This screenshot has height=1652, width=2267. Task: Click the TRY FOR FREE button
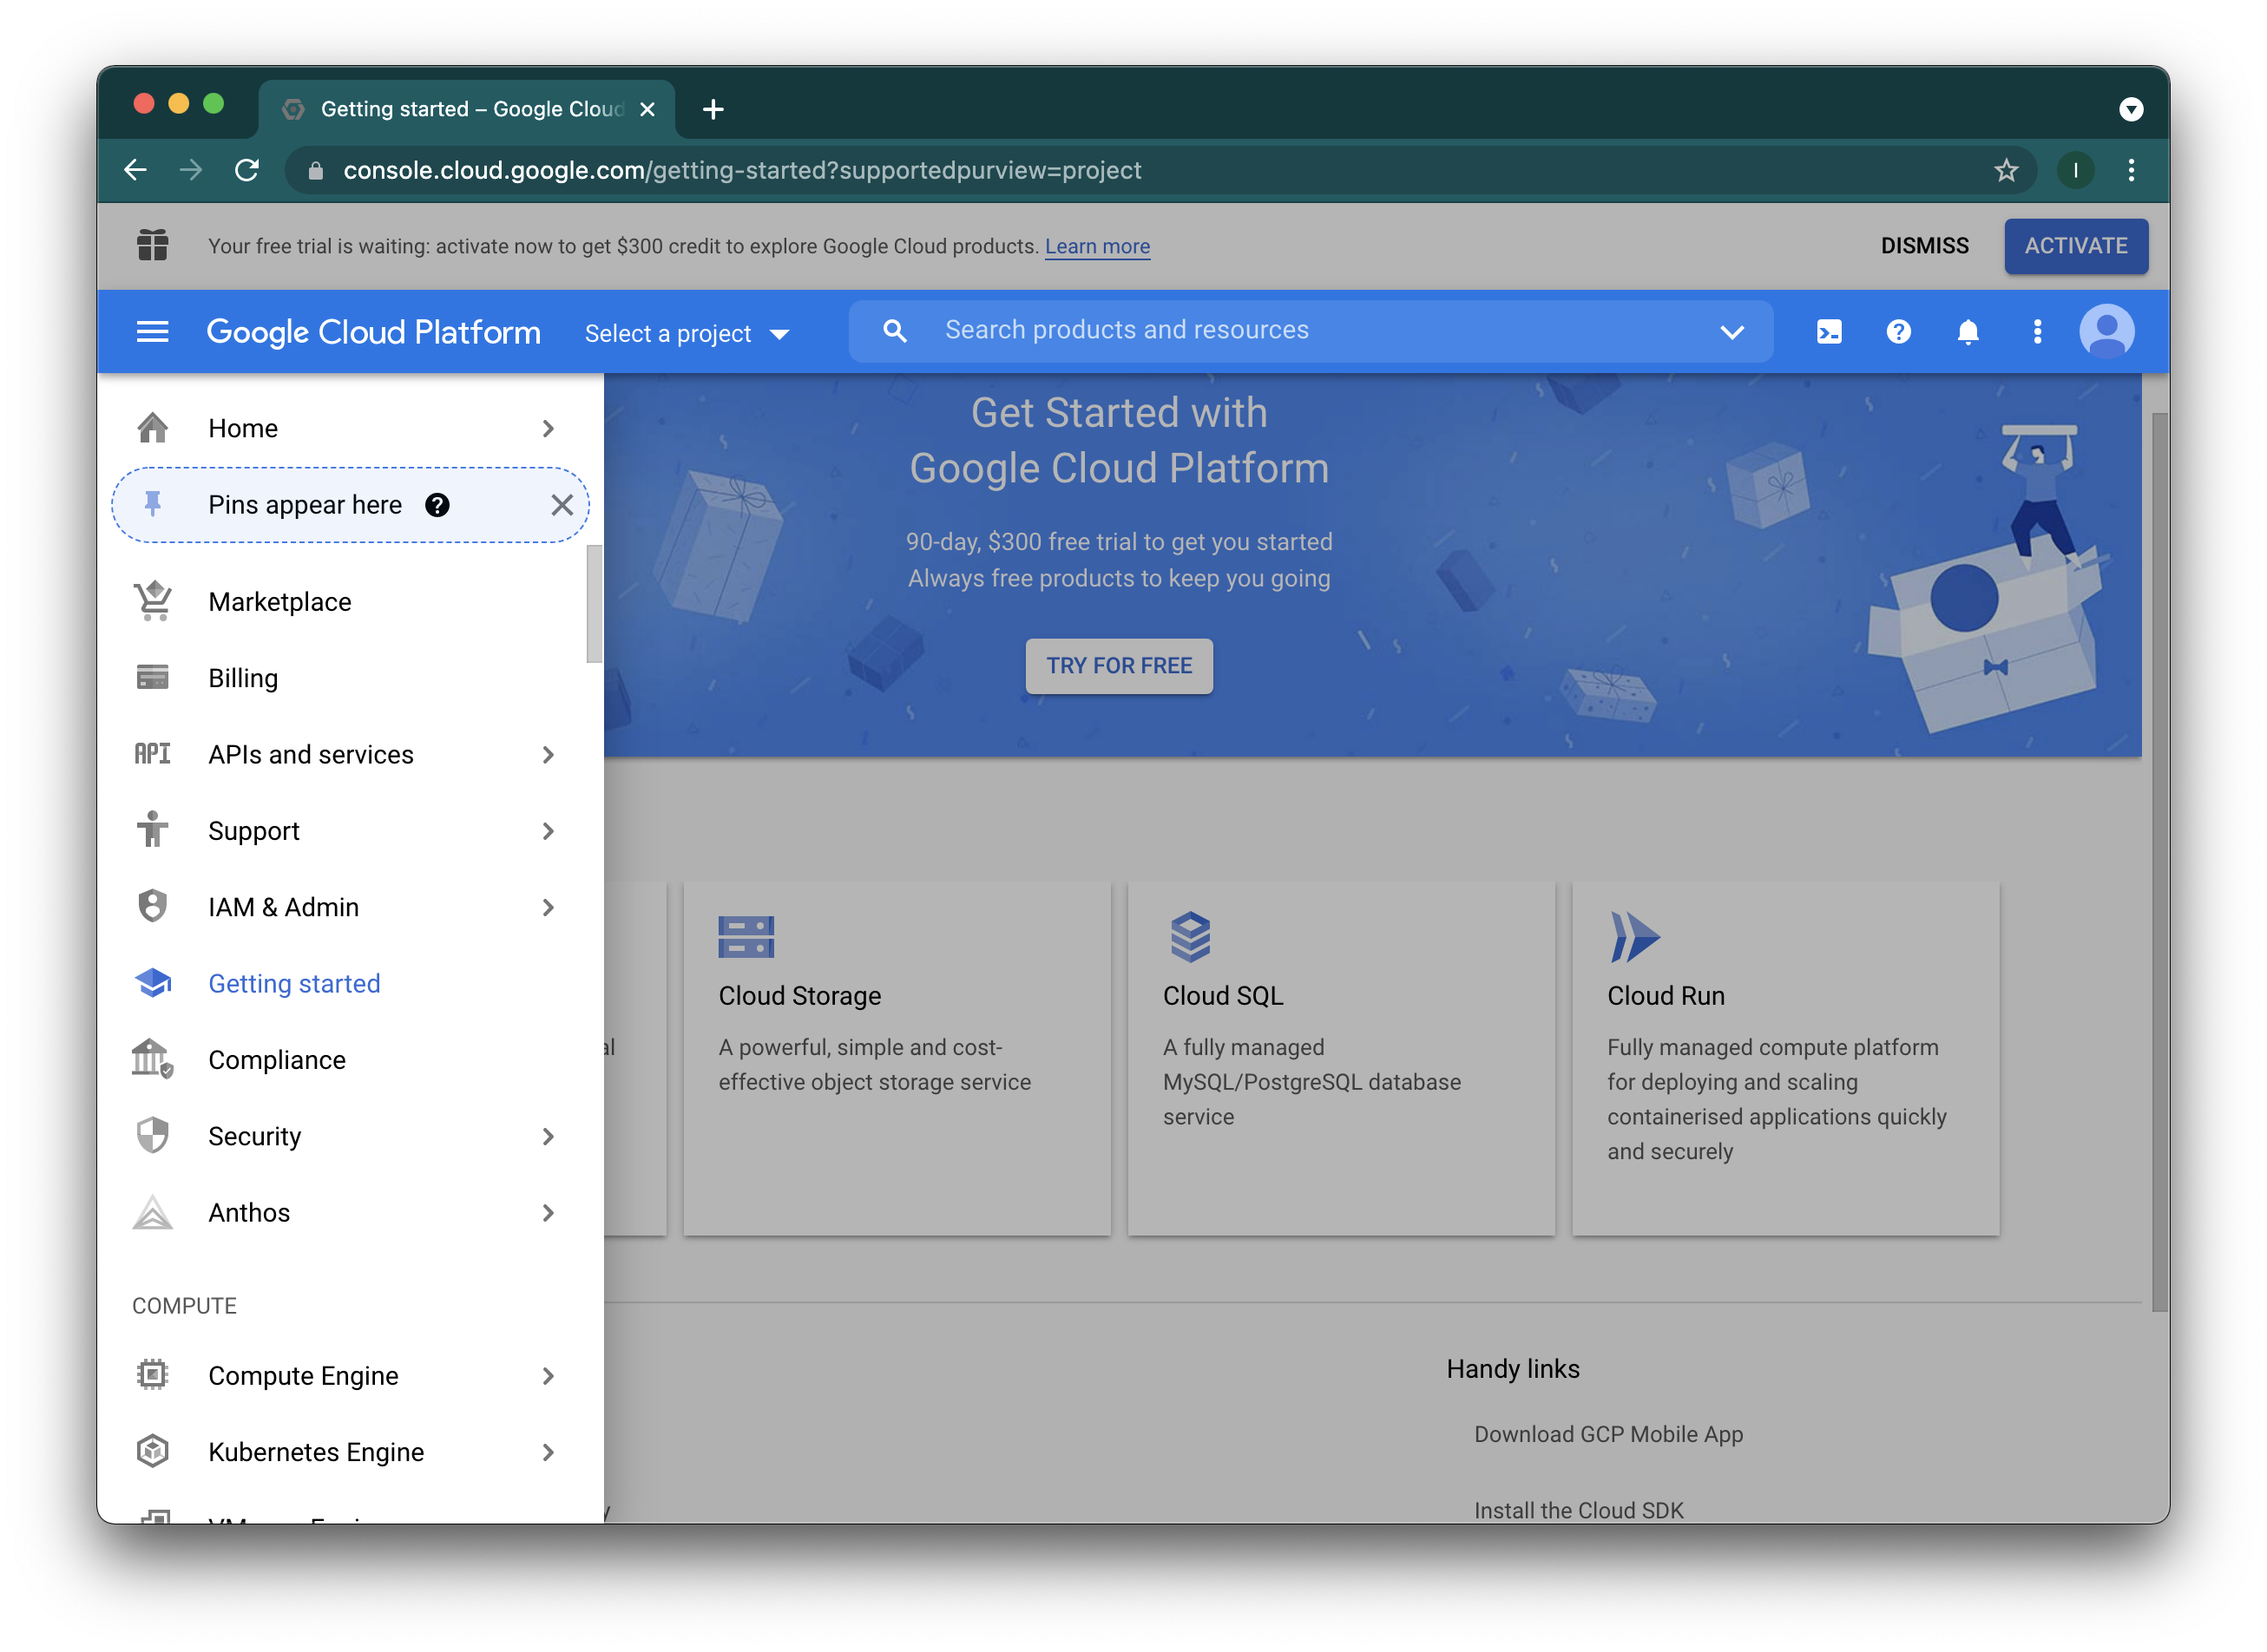tap(1119, 665)
